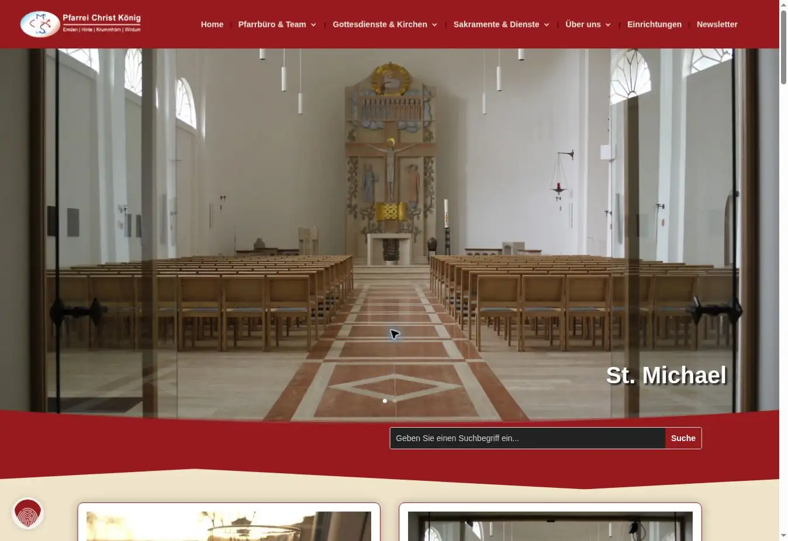Open the fingerprint cookie settings icon
The image size is (788, 541).
[x=27, y=513]
